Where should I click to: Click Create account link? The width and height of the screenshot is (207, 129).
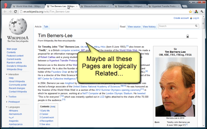coord(181,18)
